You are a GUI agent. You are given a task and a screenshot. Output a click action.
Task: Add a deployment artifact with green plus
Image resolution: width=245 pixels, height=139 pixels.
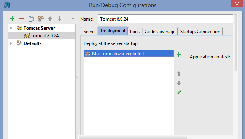click(179, 54)
